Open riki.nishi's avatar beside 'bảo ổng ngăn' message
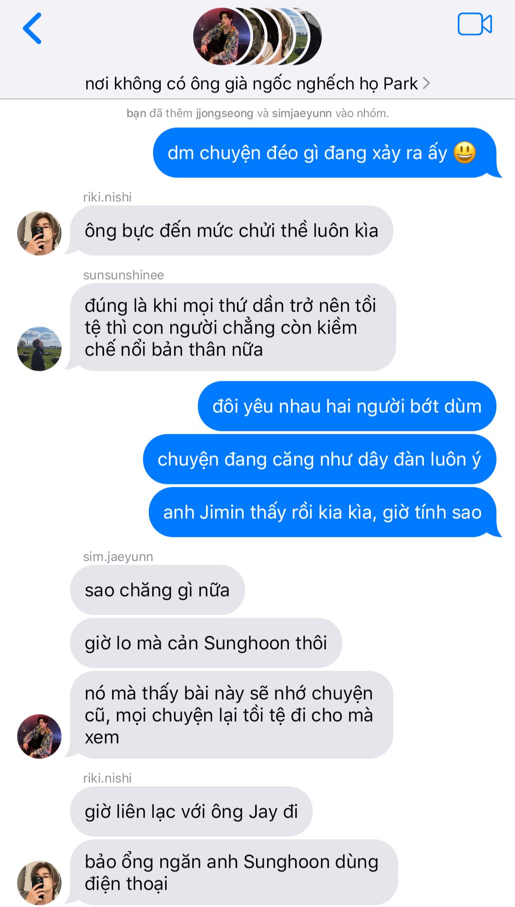 40,883
